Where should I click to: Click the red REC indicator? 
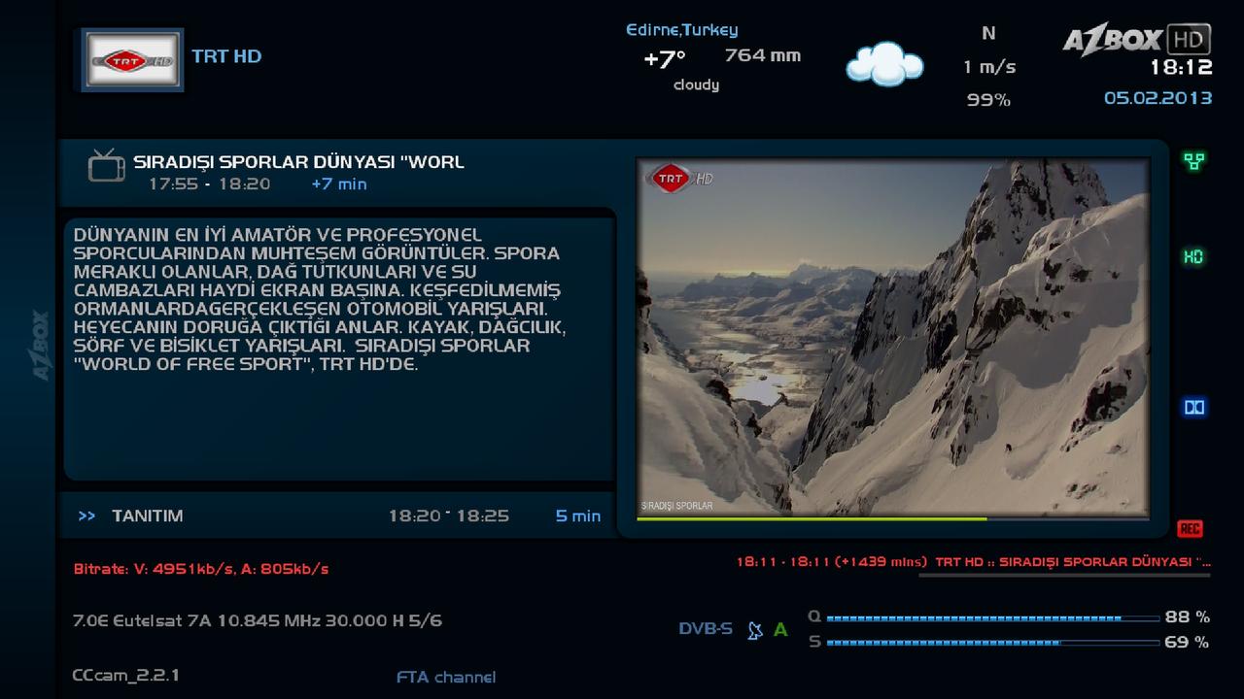[1190, 528]
